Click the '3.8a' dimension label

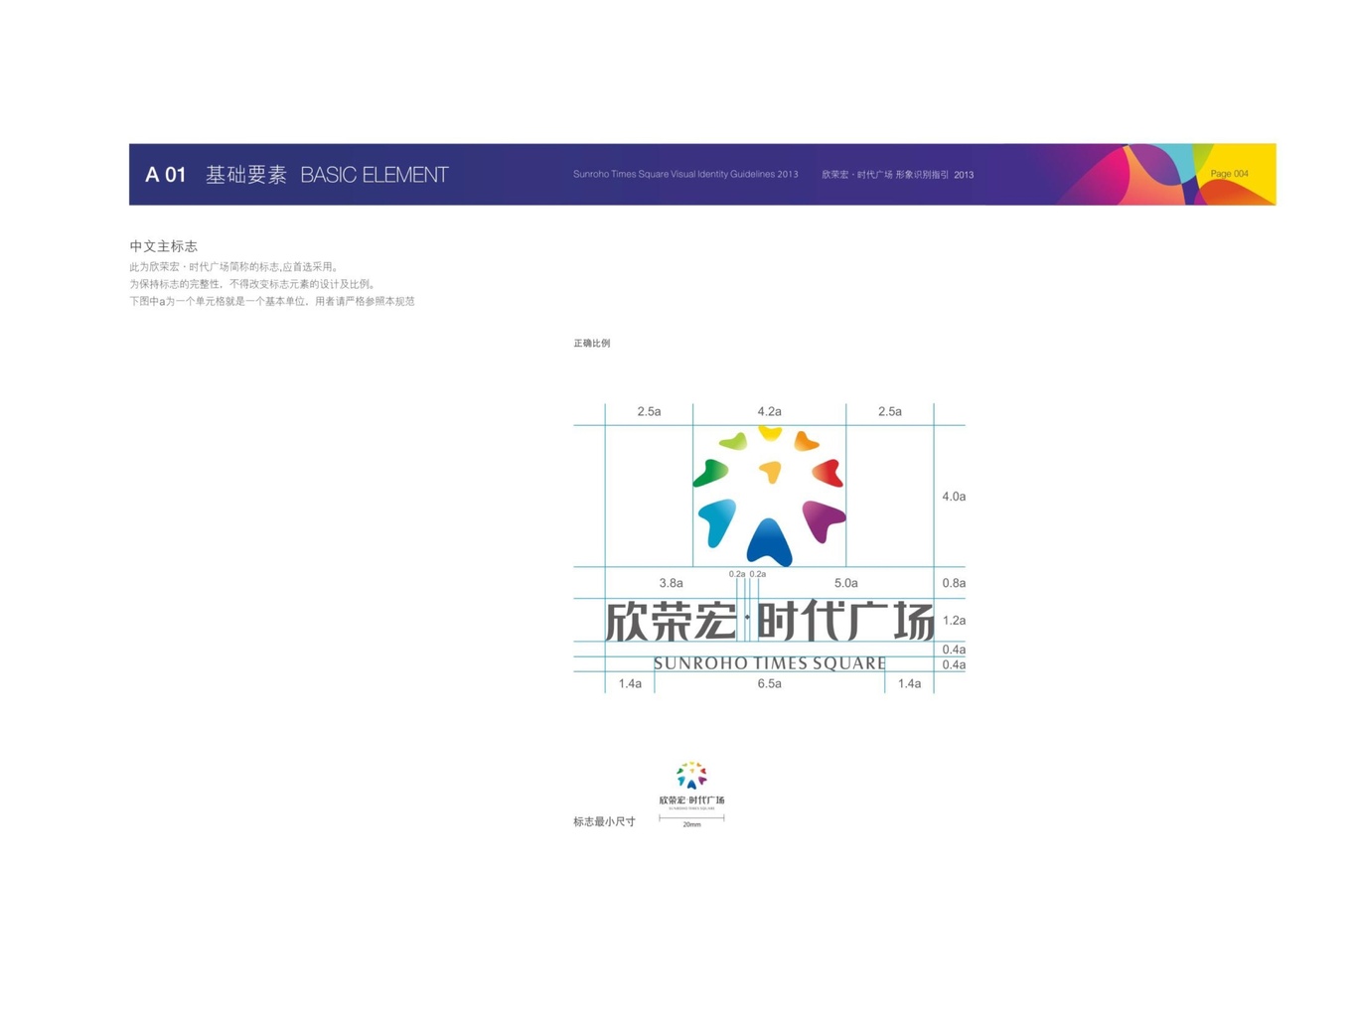(671, 583)
